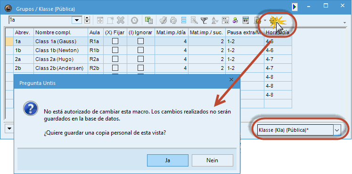Open the Klasse (Kla) (Pública) view dropdown
This screenshot has height=174, width=352.
[x=337, y=130]
